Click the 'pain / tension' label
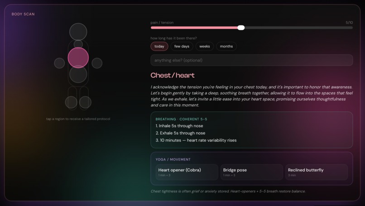The image size is (365, 206). click(x=162, y=23)
